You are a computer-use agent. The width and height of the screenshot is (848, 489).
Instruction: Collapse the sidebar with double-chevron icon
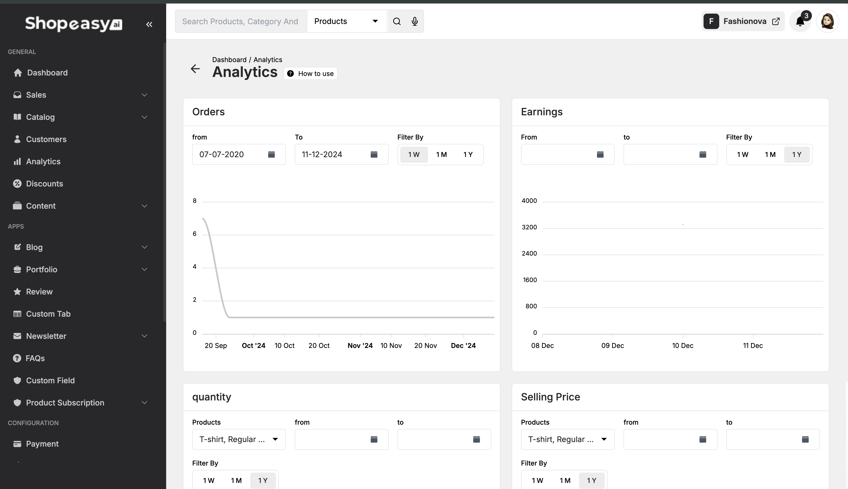149,24
